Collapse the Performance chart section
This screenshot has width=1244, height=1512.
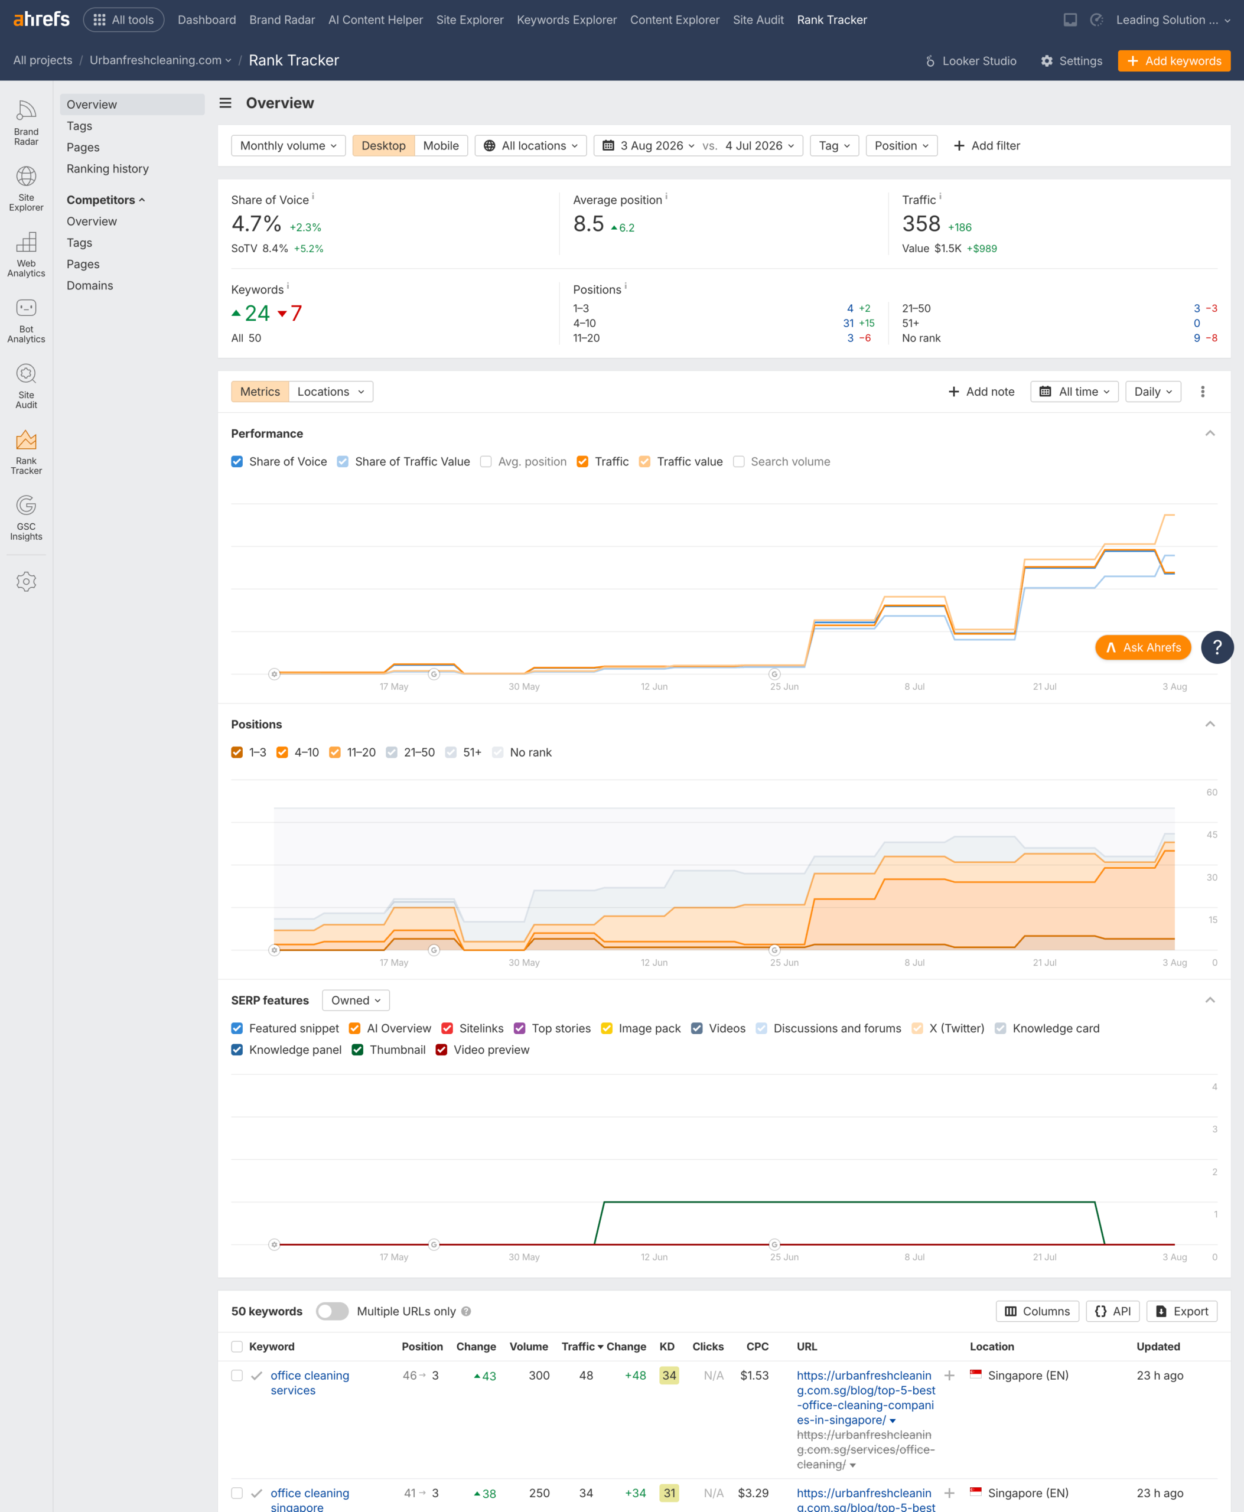click(1210, 434)
